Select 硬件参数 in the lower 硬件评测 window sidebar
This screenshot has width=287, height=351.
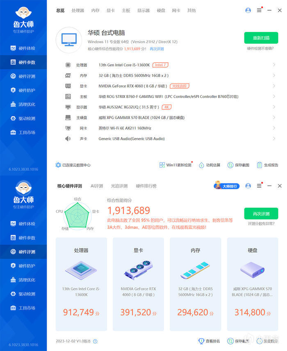tap(23, 238)
